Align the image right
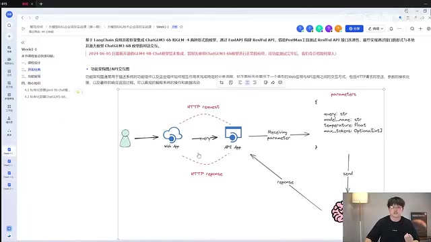Screen dimensions: 431x242 point(255,82)
